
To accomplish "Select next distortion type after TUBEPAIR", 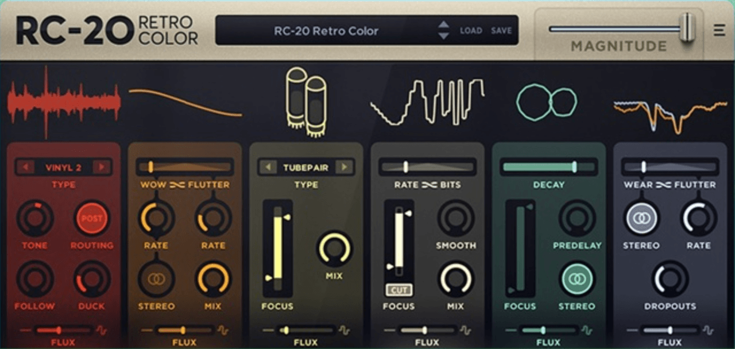I will 344,168.
